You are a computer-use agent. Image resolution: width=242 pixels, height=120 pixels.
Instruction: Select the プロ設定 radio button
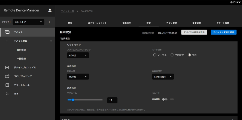click(x=172, y=55)
